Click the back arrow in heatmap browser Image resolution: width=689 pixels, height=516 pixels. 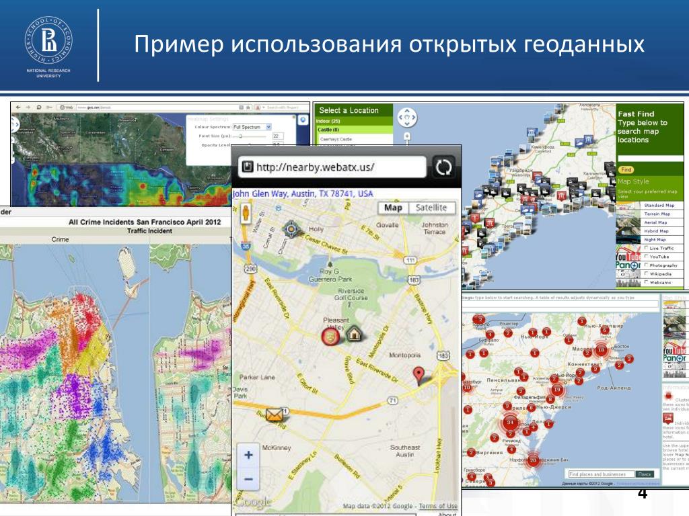pyautogui.click(x=18, y=107)
